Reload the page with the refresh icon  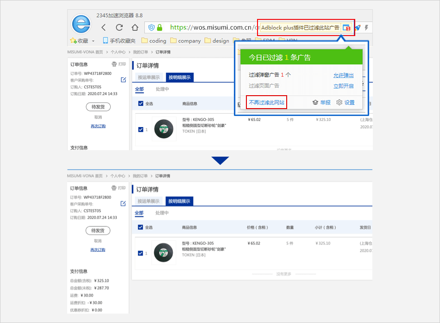pyautogui.click(x=119, y=28)
